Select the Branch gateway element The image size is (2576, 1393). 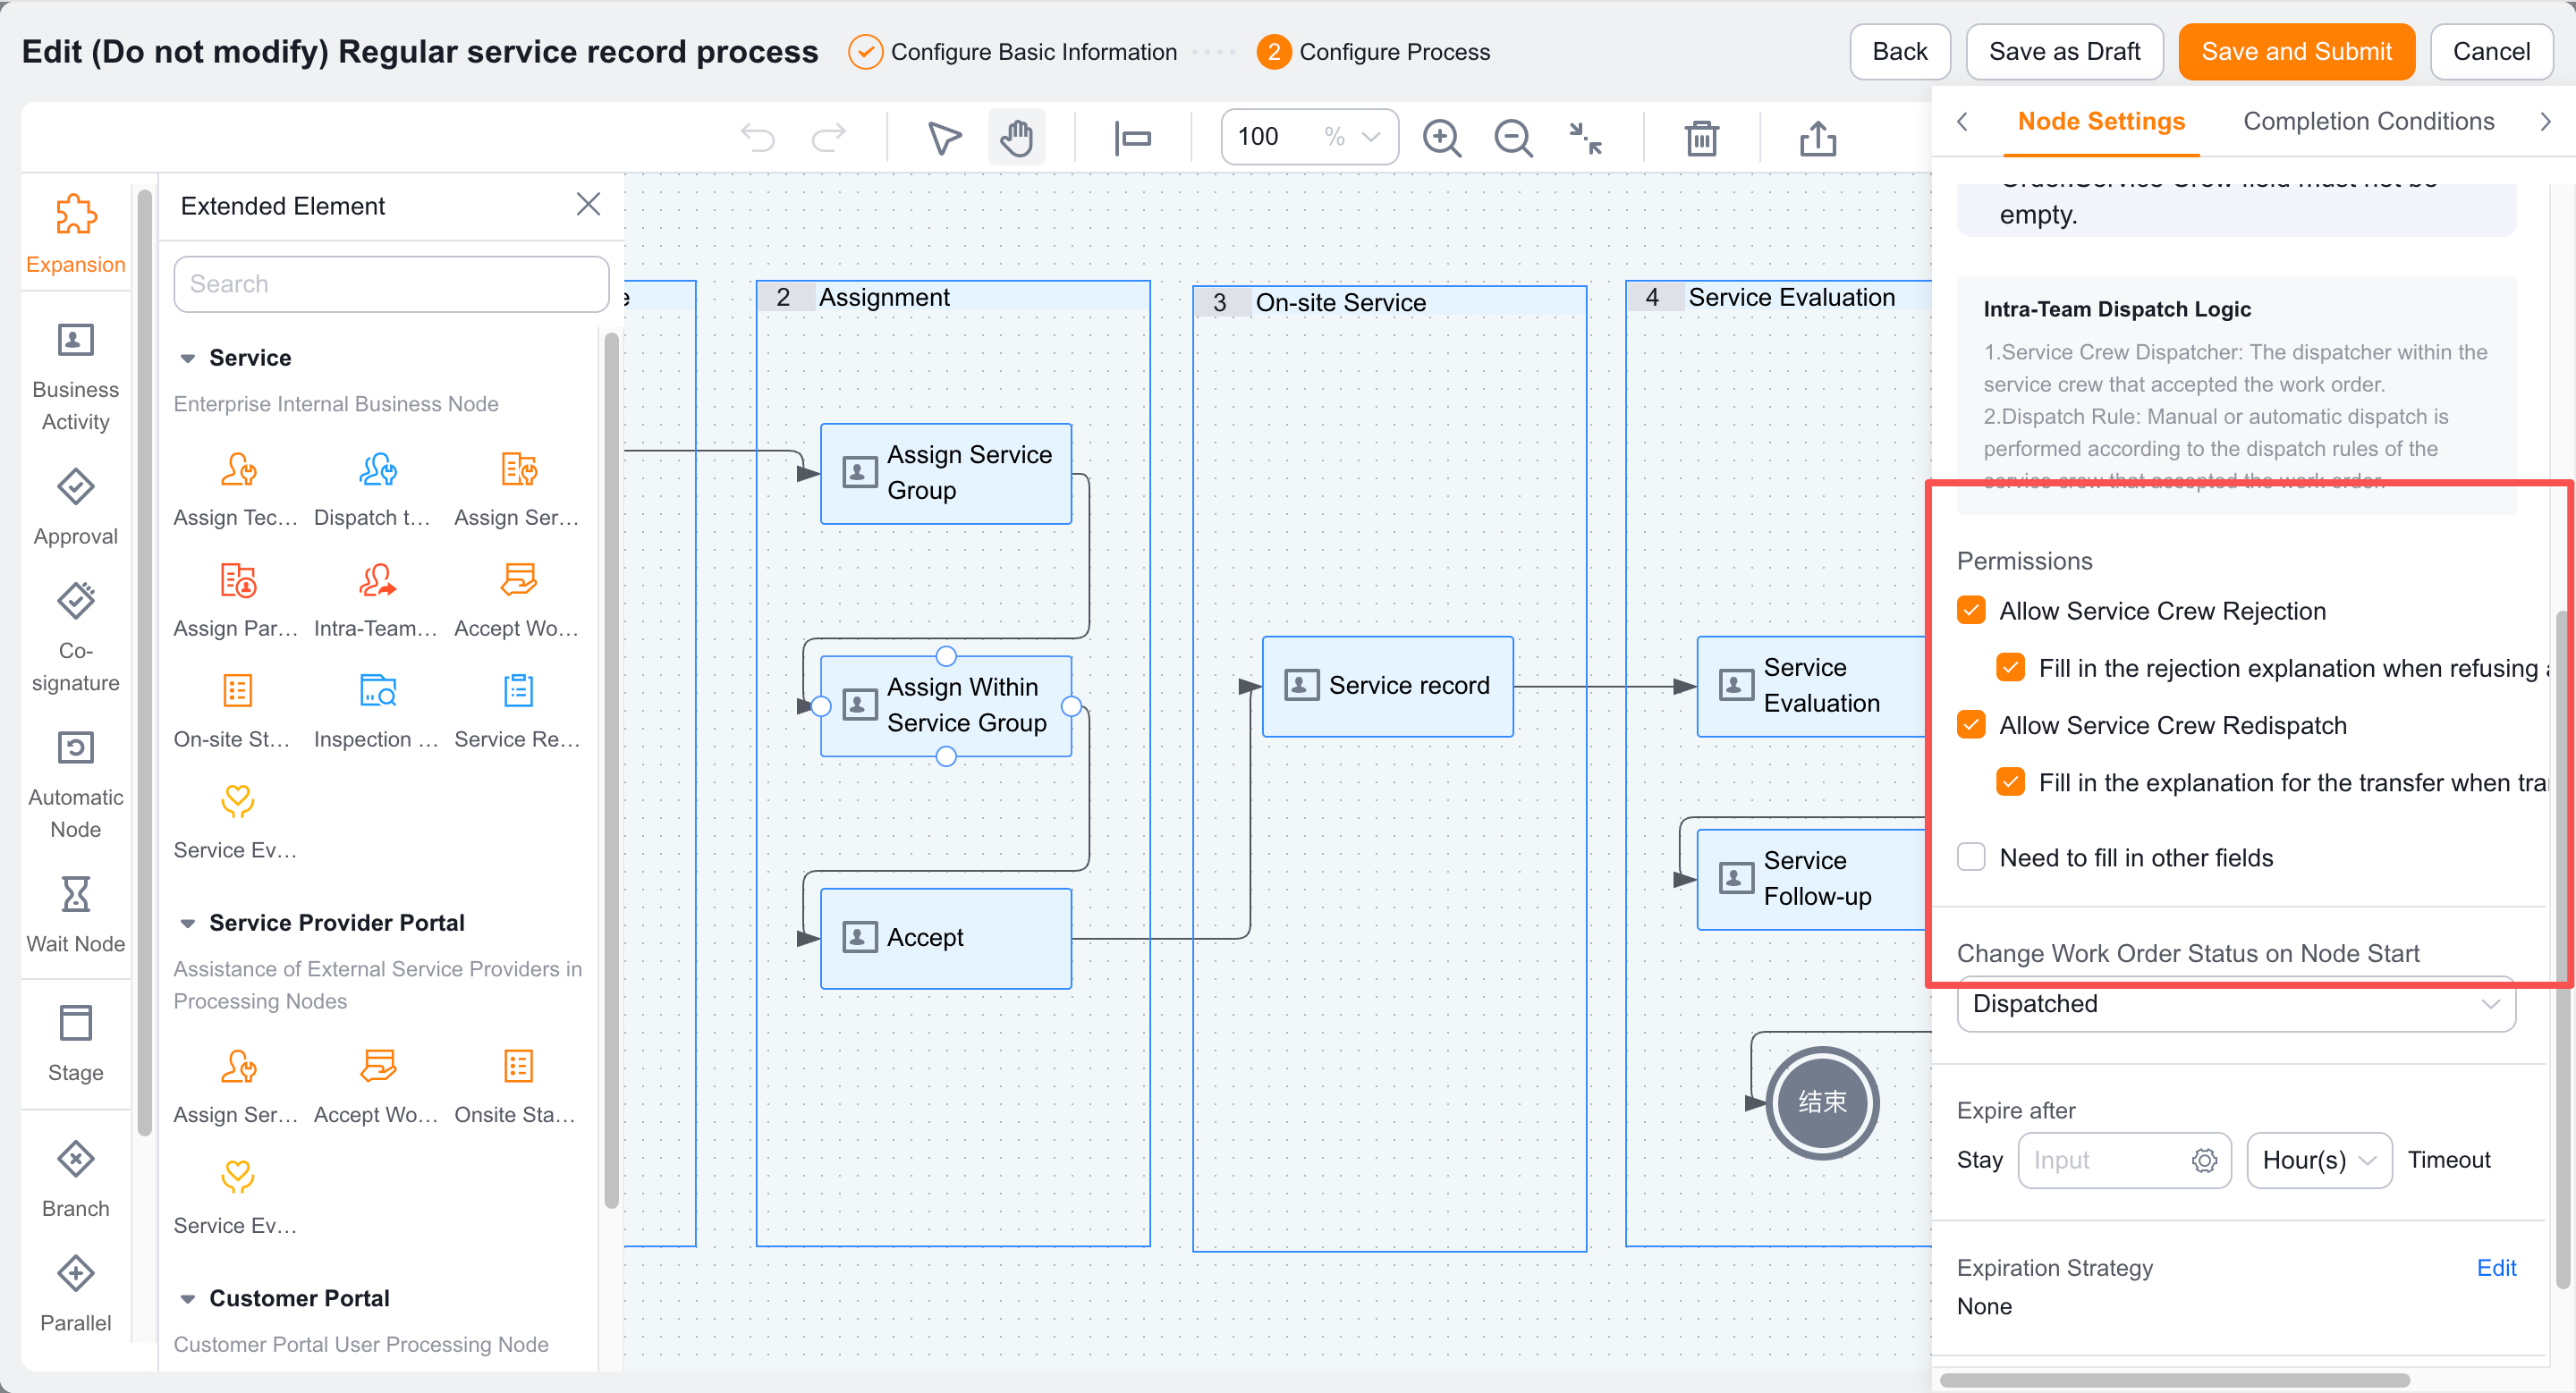point(76,1178)
